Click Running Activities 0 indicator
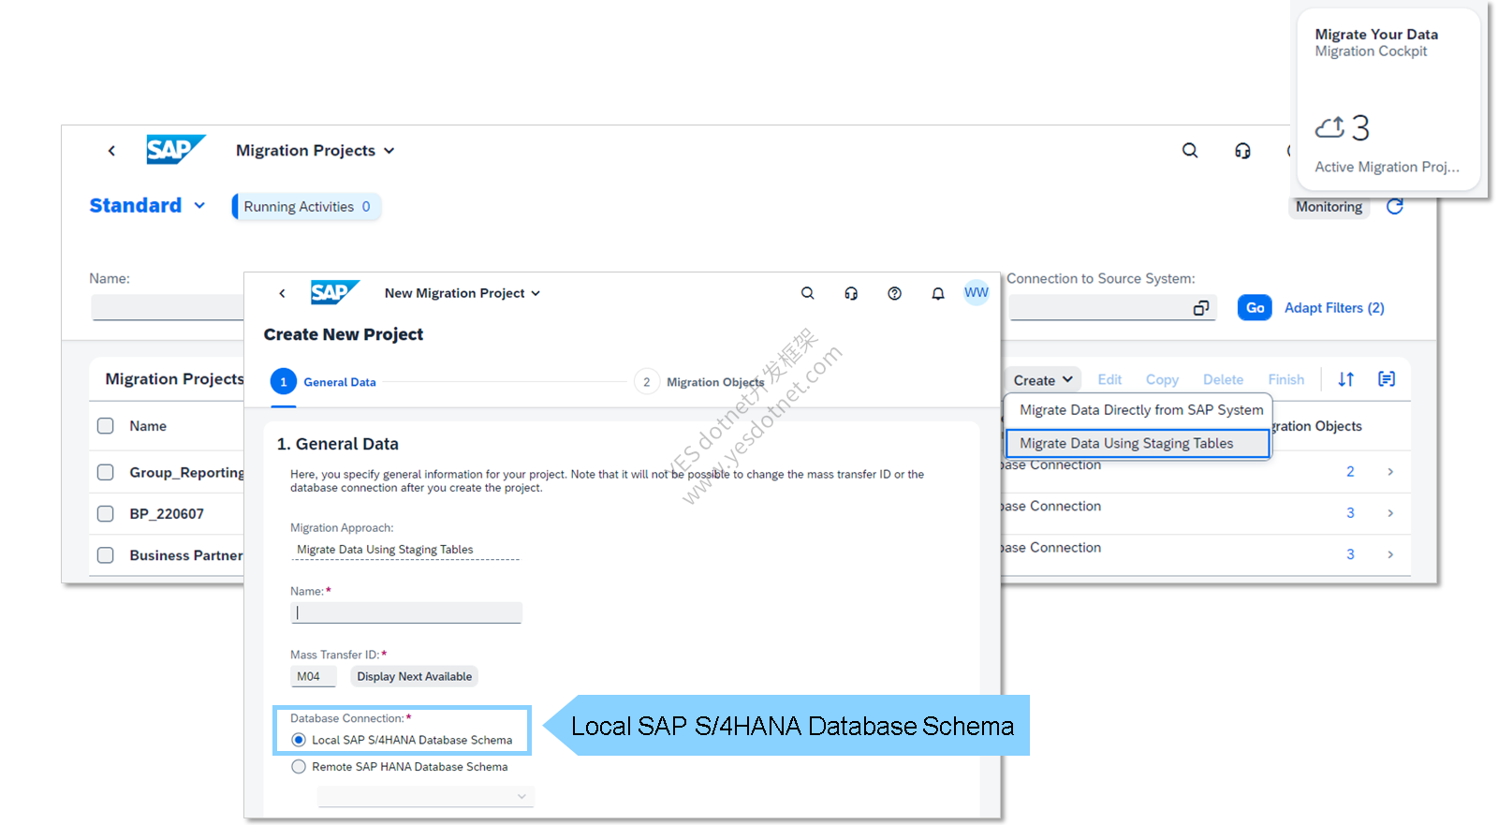The width and height of the screenshot is (1498, 825). (x=307, y=207)
